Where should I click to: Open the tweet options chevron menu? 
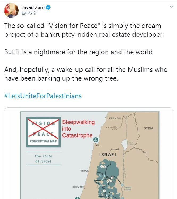point(171,7)
